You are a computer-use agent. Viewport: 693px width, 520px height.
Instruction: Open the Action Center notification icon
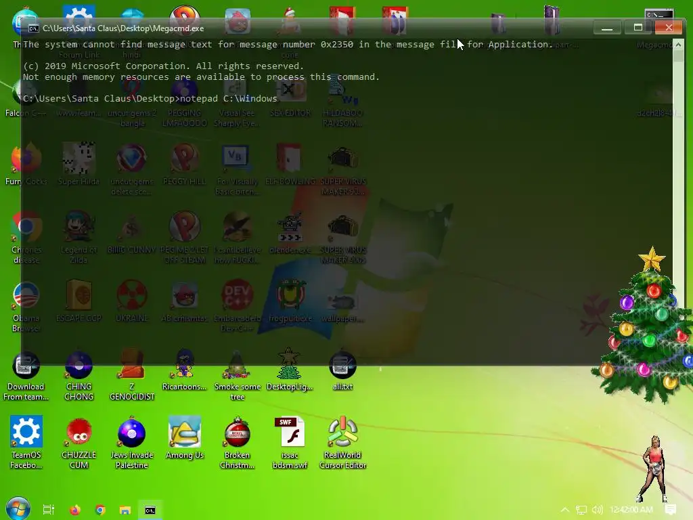[670, 510]
